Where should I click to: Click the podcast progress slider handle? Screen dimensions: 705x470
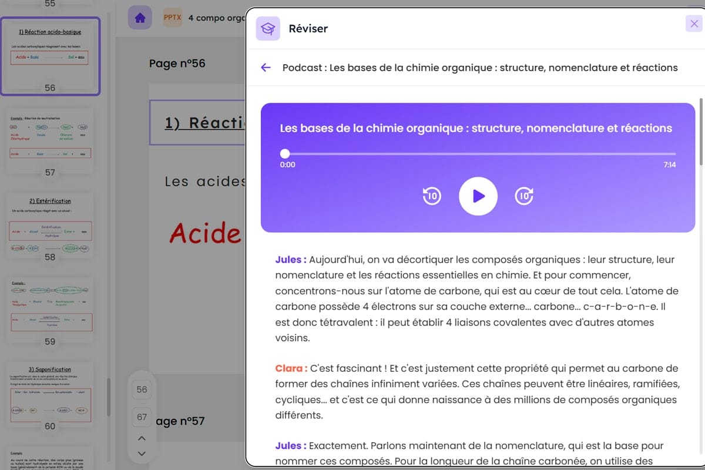[x=285, y=153]
